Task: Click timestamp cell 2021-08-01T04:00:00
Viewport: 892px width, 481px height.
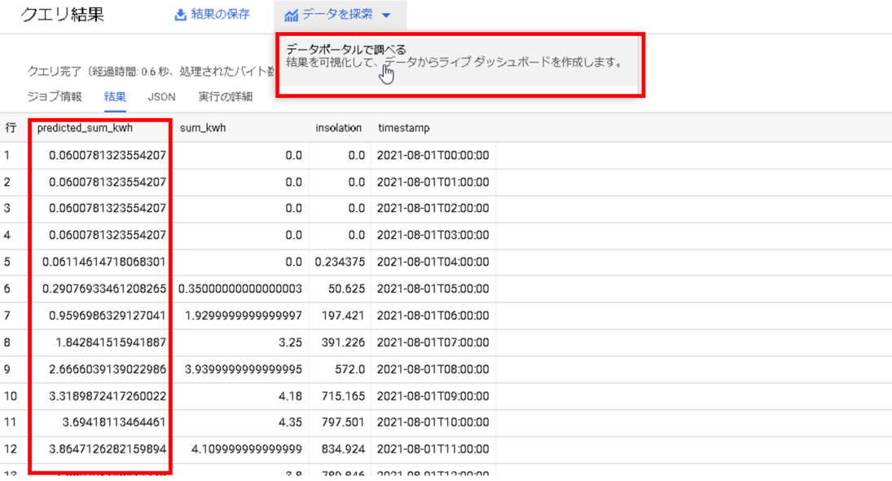Action: tap(433, 262)
